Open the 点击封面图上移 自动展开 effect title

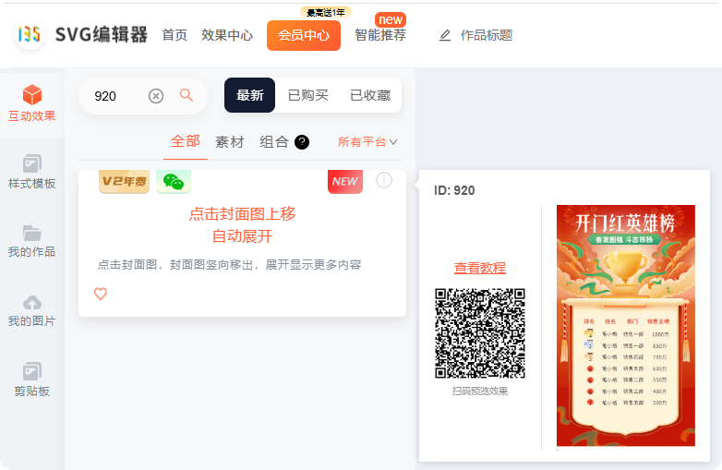[242, 224]
